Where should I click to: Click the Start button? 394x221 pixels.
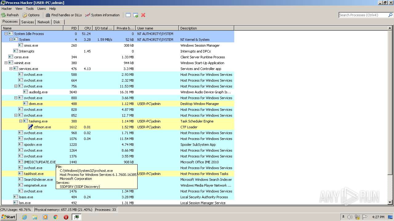9,217
